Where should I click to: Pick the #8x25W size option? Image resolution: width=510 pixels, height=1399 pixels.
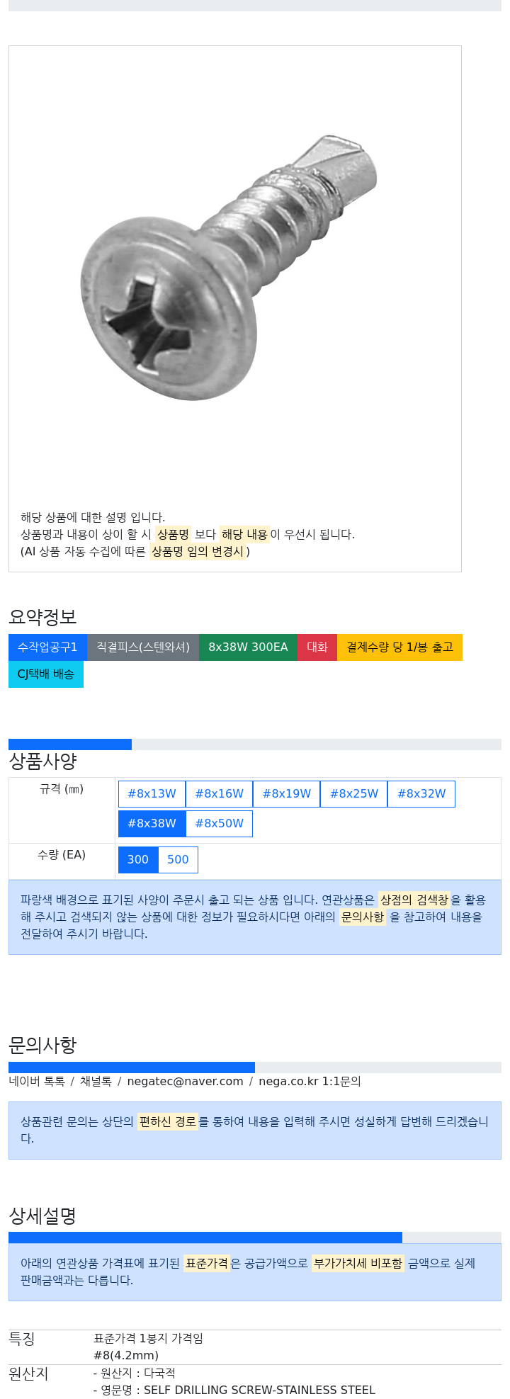click(x=353, y=794)
